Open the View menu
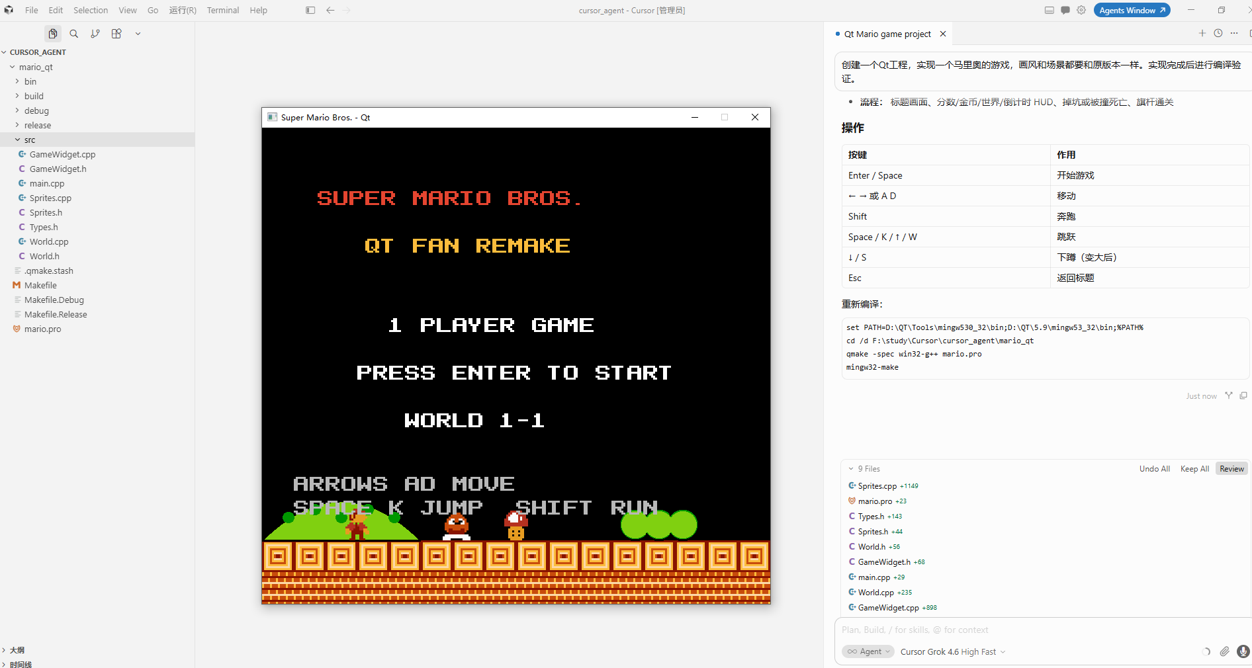This screenshot has width=1252, height=668. coord(128,10)
